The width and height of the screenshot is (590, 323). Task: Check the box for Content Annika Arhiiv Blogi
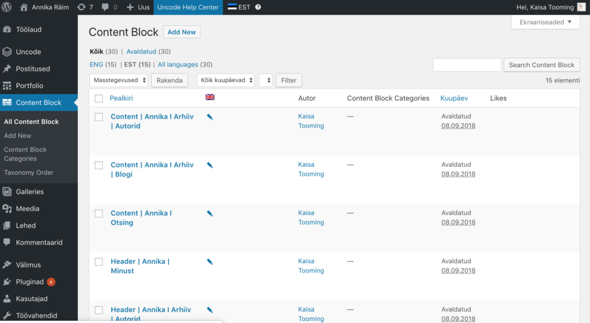99,165
